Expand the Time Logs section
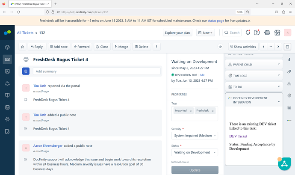 click(x=254, y=76)
